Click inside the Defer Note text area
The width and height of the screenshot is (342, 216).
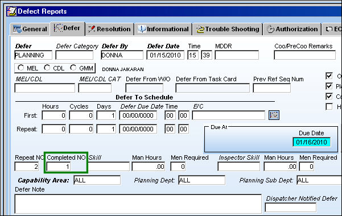(138, 204)
